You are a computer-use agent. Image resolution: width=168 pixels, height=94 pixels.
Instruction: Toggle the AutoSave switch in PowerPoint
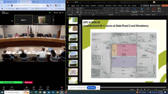point(76,2)
